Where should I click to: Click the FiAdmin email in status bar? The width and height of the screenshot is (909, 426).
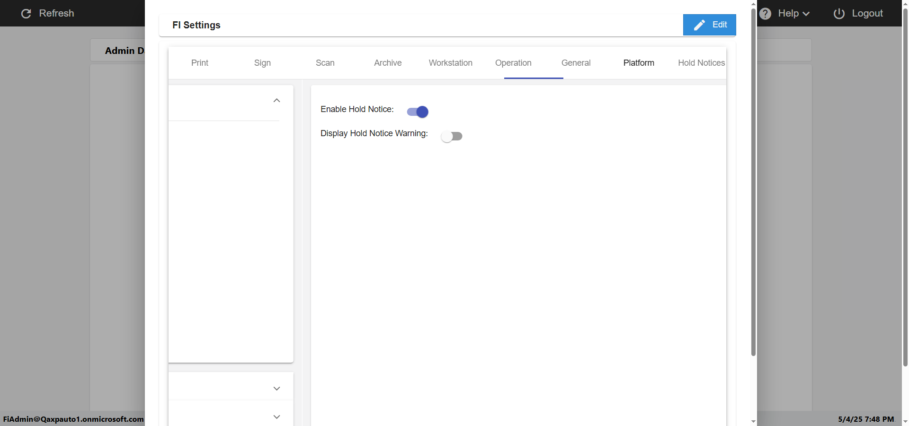coord(73,419)
